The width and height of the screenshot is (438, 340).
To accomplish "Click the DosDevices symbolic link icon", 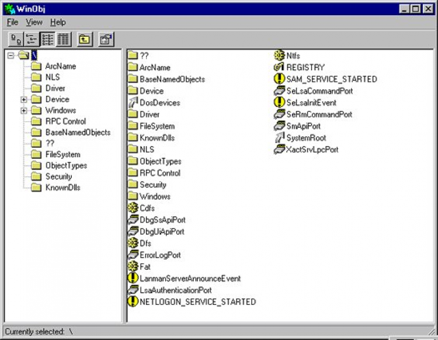I will [133, 102].
